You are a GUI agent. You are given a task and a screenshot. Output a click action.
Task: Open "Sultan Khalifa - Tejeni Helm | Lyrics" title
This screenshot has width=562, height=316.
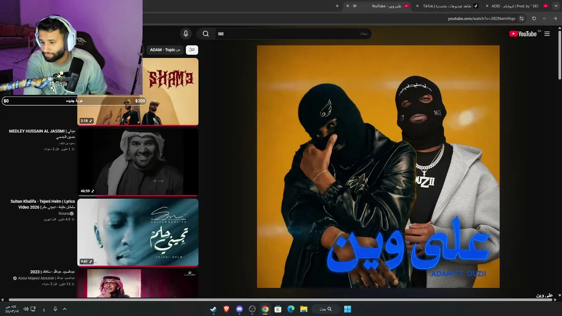[x=43, y=204]
